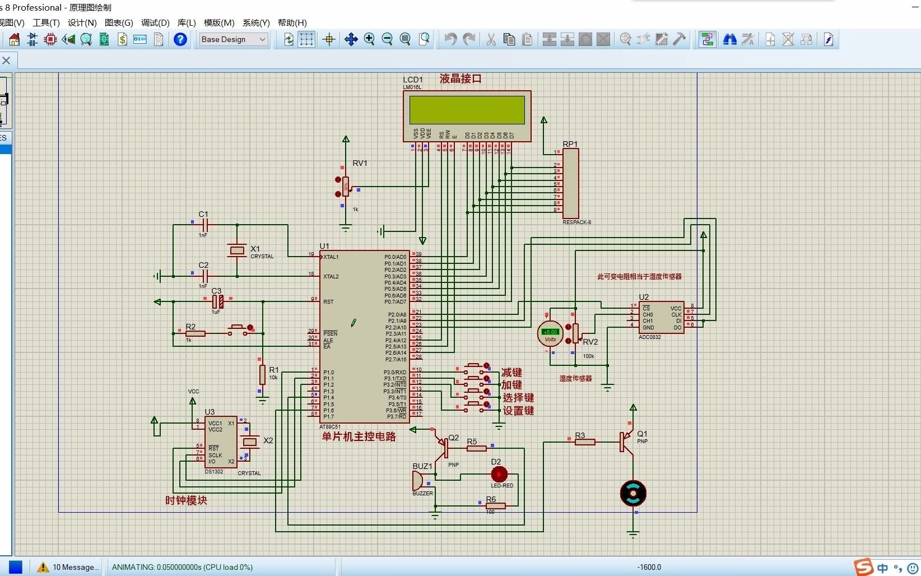The image size is (921, 576).
Task: Search with the binoculars icon
Action: click(730, 39)
